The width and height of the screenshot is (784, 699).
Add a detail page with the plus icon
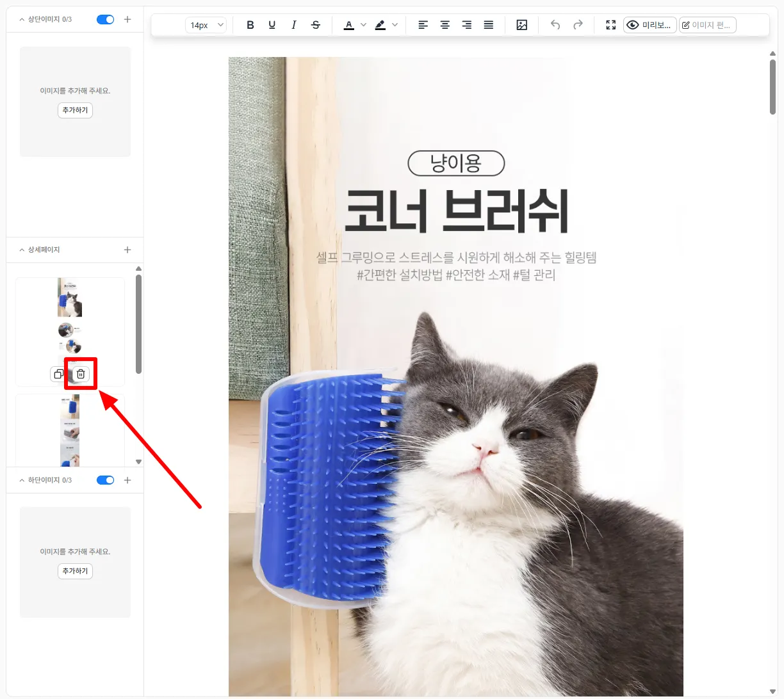coord(127,250)
